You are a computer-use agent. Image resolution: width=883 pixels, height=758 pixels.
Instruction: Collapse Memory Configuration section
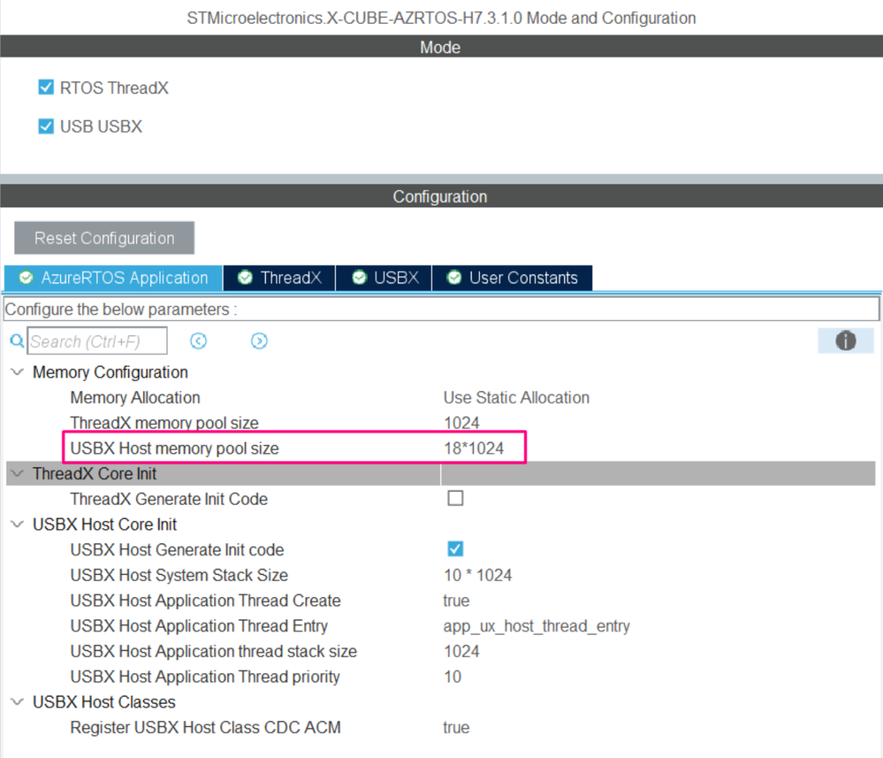pyautogui.click(x=18, y=372)
